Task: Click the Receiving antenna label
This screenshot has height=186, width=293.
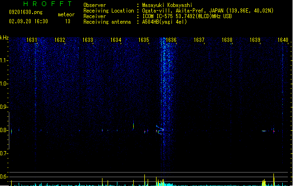Action: (x=107, y=22)
